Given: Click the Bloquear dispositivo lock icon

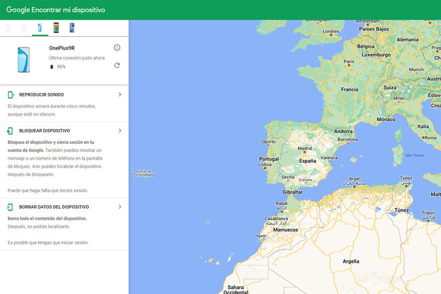Looking at the screenshot, I should pyautogui.click(x=10, y=131).
